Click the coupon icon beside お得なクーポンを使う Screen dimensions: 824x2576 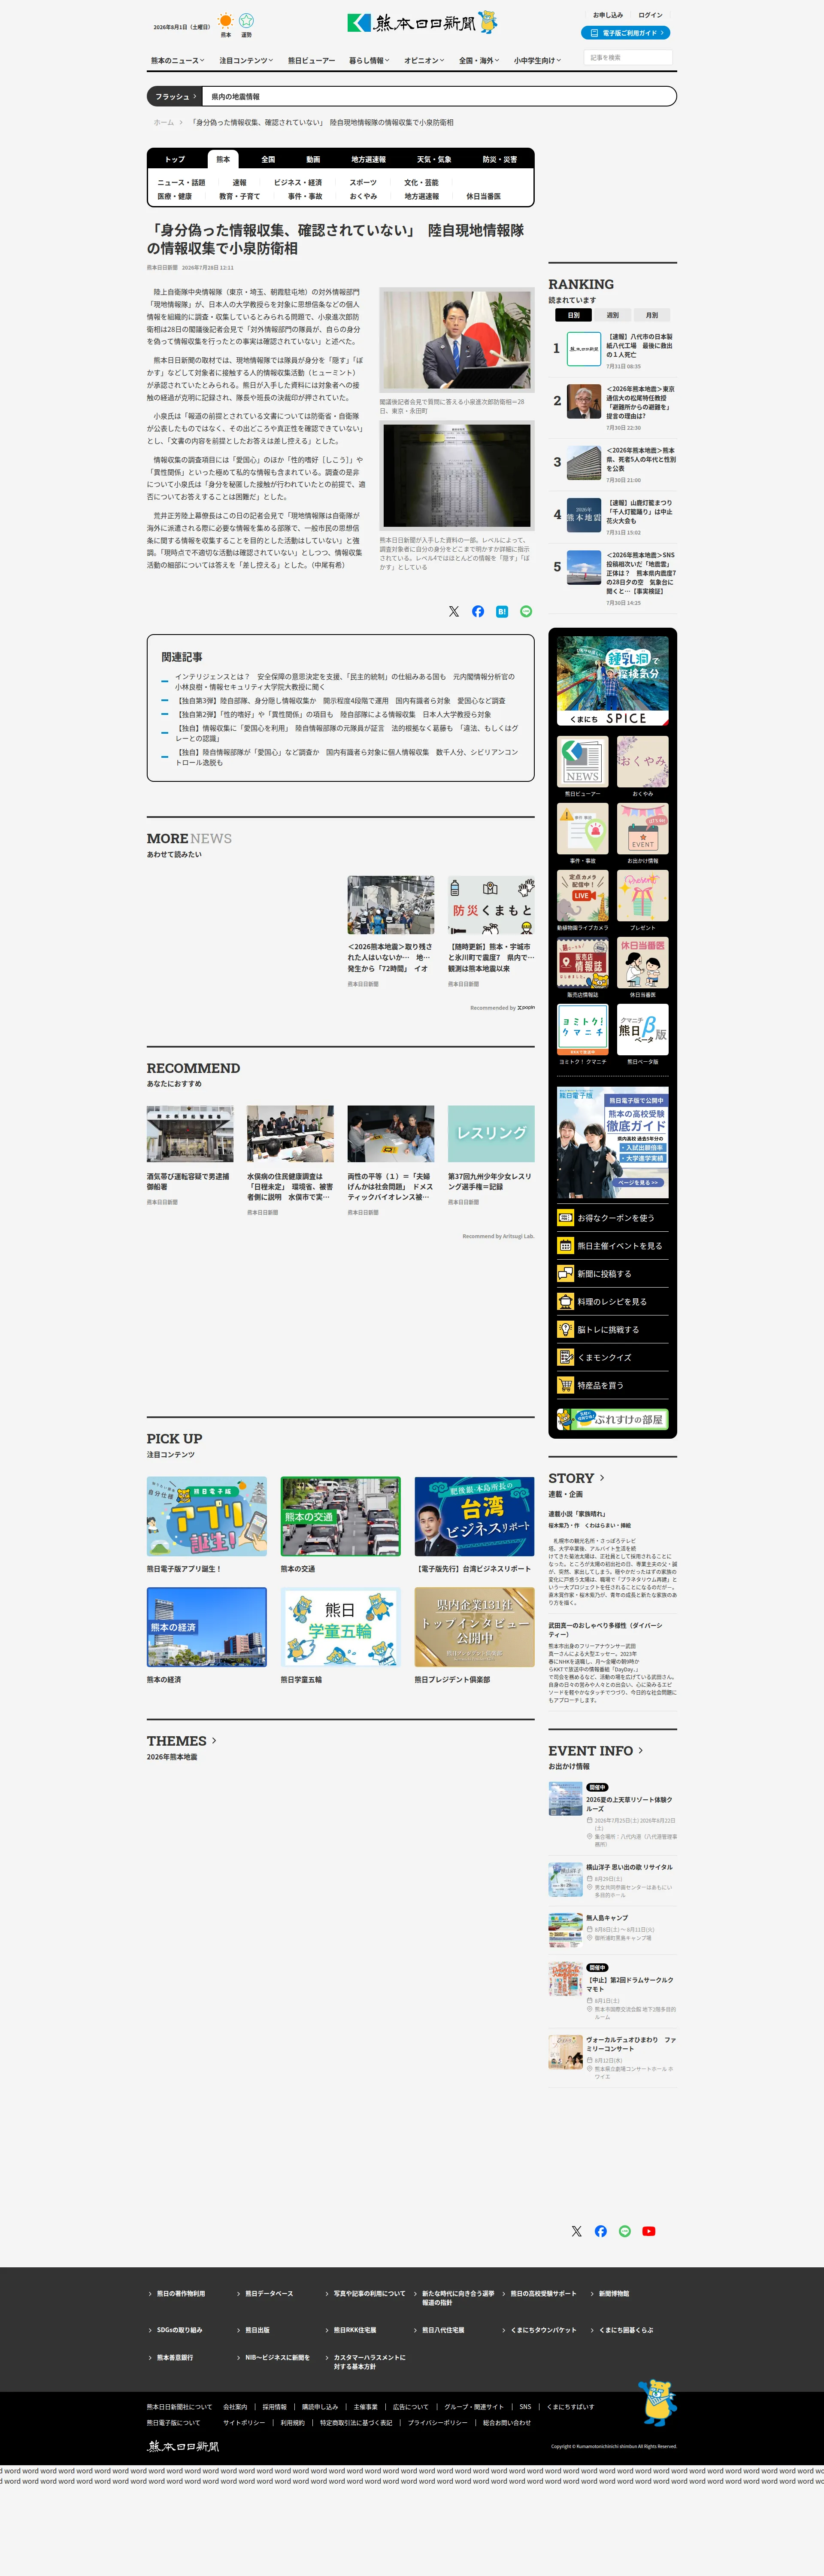pos(566,1218)
